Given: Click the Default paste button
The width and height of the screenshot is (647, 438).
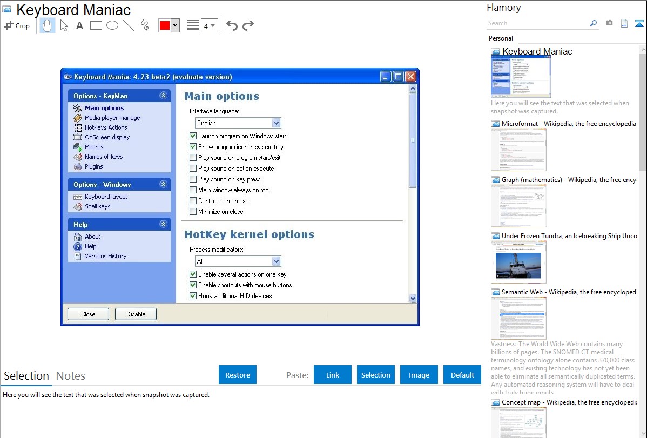Looking at the screenshot, I should (x=462, y=375).
